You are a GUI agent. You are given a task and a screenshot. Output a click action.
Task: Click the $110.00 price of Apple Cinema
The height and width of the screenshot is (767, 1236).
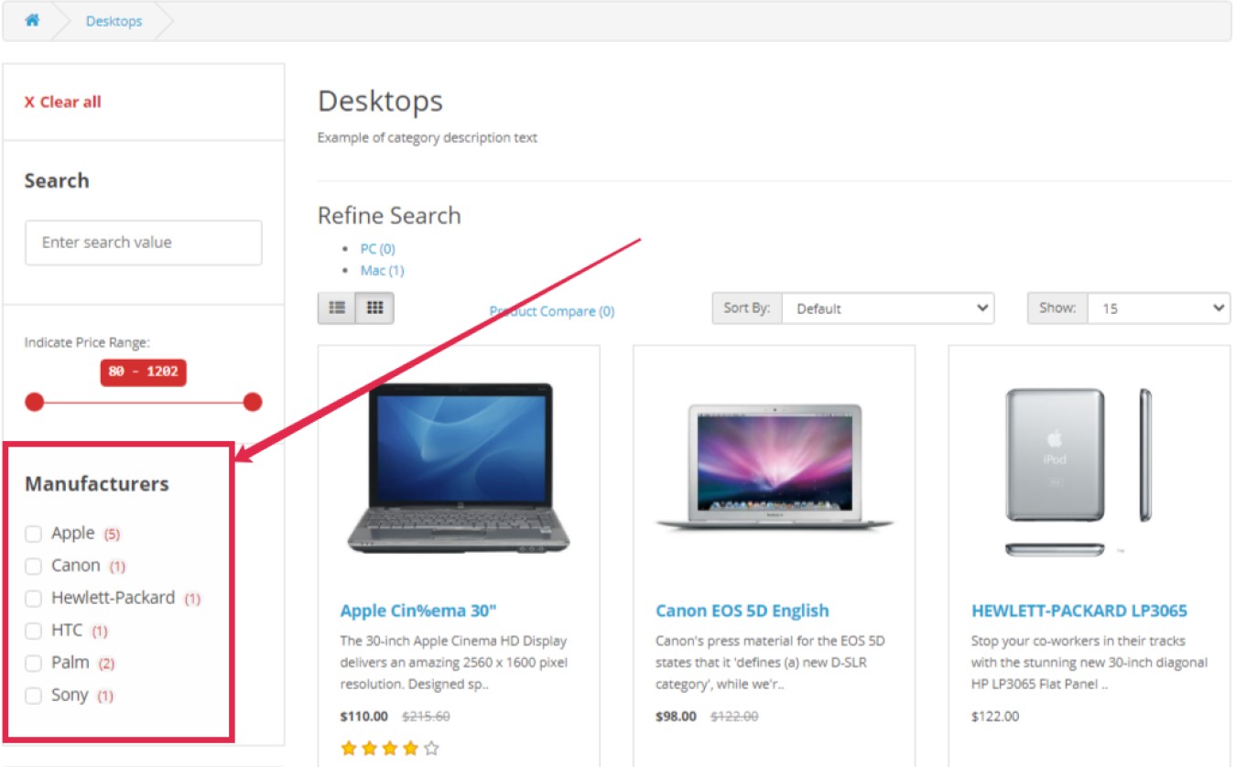click(x=363, y=717)
